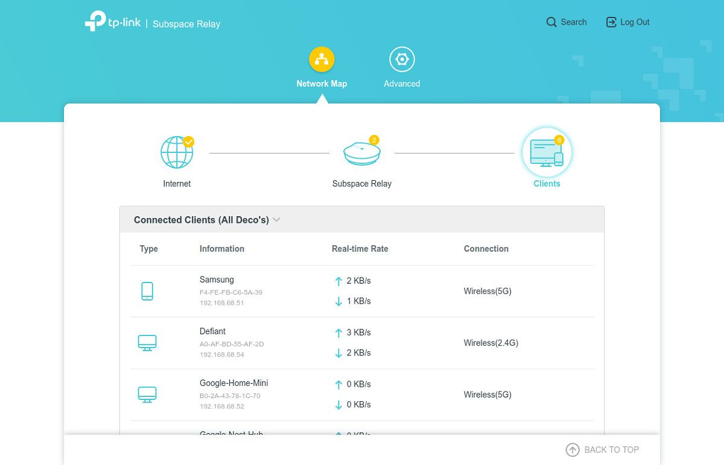This screenshot has width=724, height=465.
Task: Click the Log Out link text
Action: tap(635, 22)
